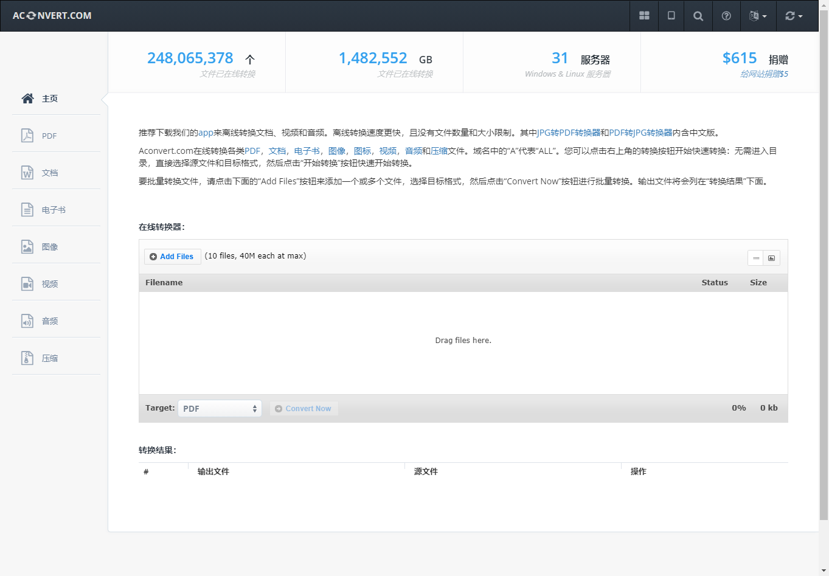Go to the 主页 home sidebar item
Screen dimensions: 829x576
pos(56,99)
